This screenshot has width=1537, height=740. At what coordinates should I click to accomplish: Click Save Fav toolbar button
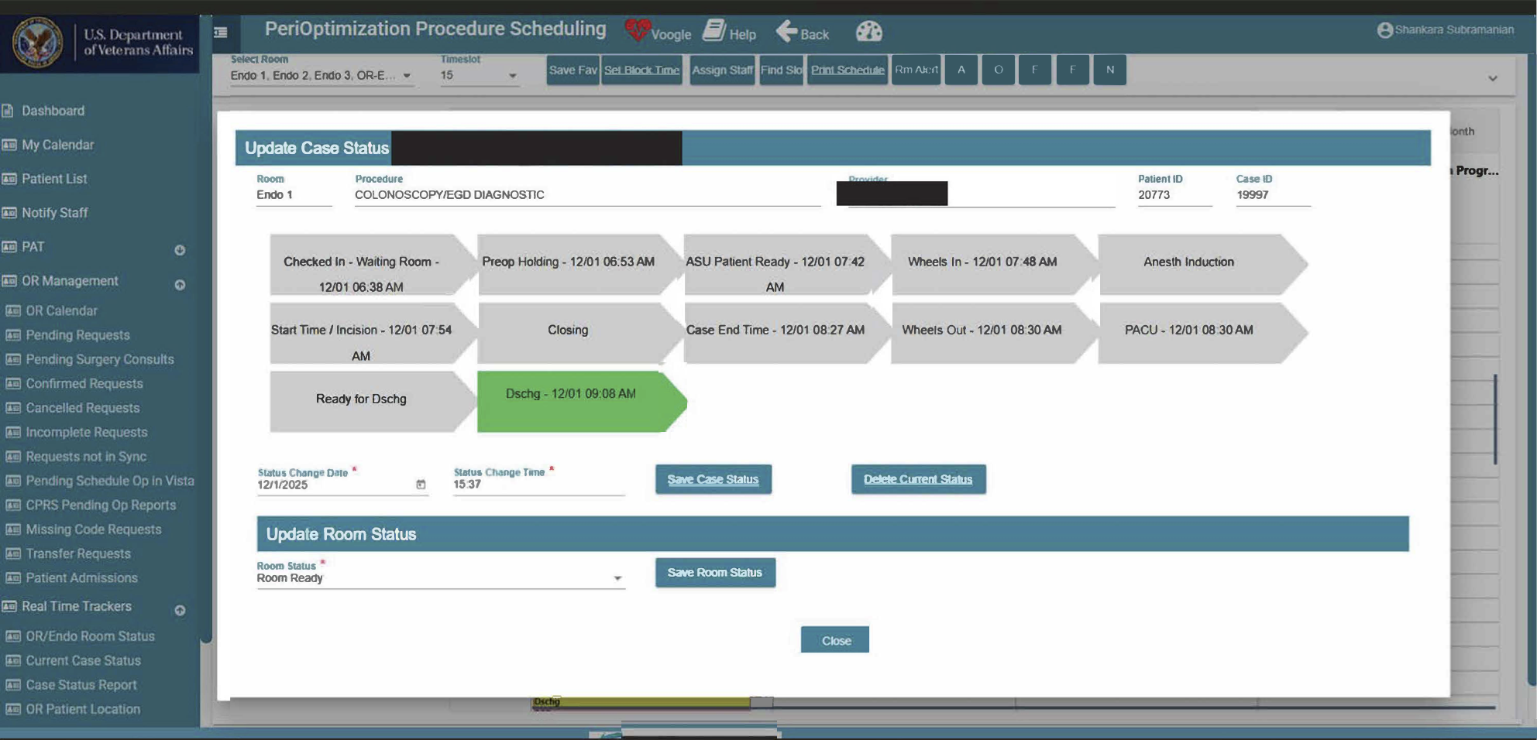coord(573,70)
